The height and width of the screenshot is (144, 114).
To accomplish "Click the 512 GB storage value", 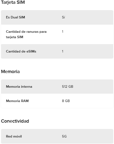I will point(67,87).
